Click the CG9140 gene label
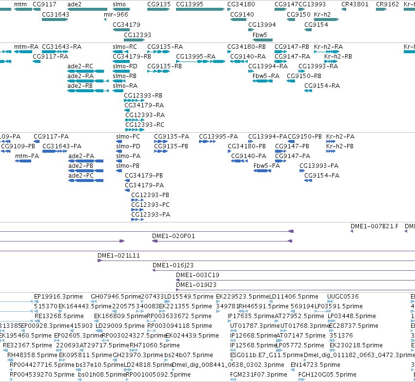The image size is (415, 382). click(x=242, y=15)
